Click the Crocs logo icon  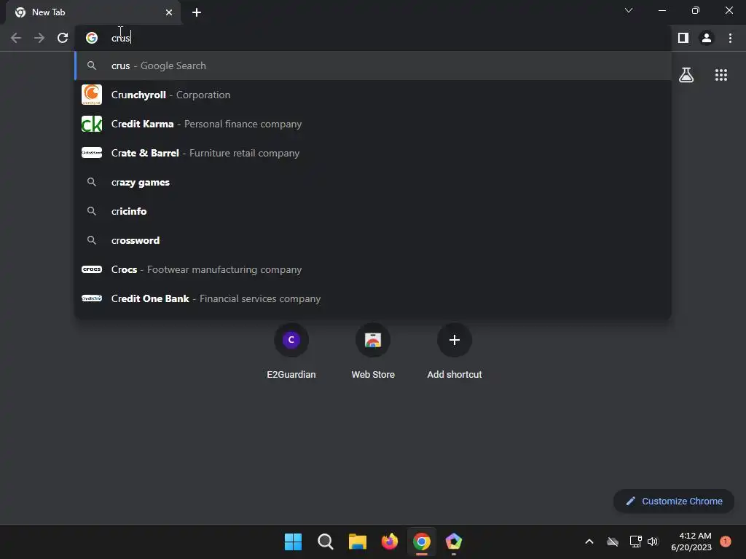click(92, 269)
